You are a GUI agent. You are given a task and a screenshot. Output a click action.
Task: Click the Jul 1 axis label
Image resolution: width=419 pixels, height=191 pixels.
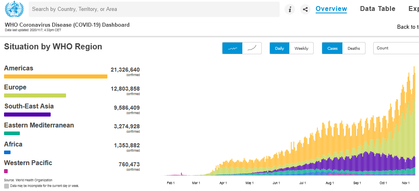302,183
